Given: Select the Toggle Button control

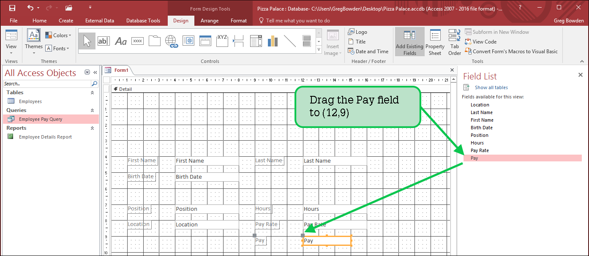Looking at the screenshot, I should 307,41.
